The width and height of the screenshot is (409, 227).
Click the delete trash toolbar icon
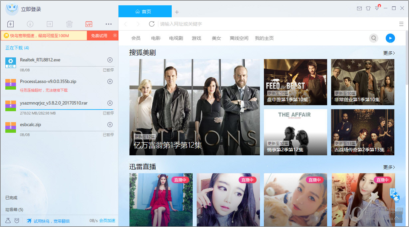(69, 24)
